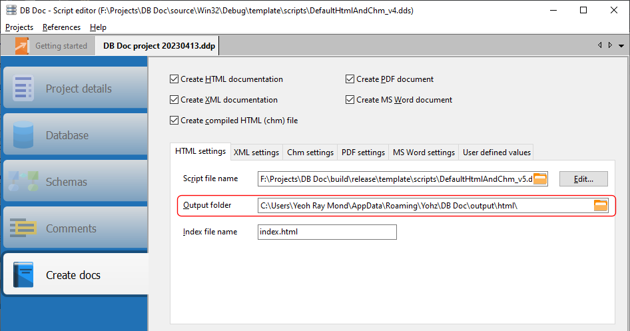The height and width of the screenshot is (331, 630).
Task: Open the tab list dropdown arrow
Action: [621, 45]
